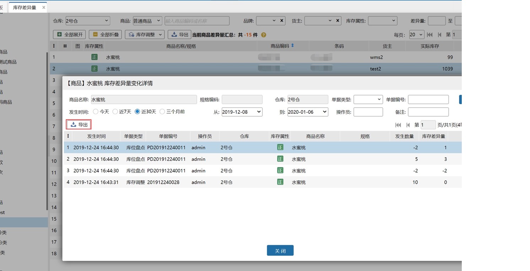Image resolution: width=530 pixels, height=271 pixels.
Task: Click the 差异量 minimum input box
Action: (437, 21)
